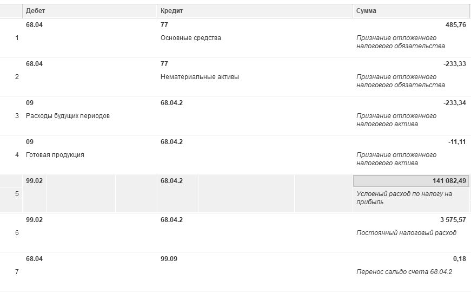Select amount -11,11 in row 4

457,142
